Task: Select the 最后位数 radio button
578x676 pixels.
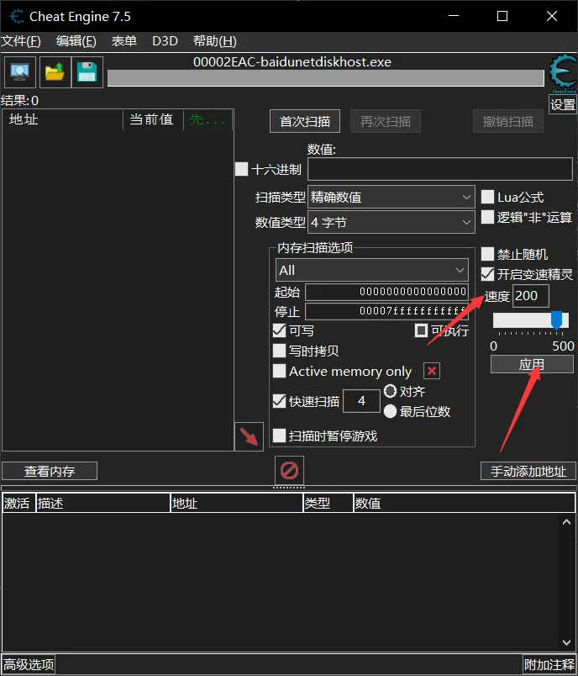Action: pyautogui.click(x=390, y=411)
